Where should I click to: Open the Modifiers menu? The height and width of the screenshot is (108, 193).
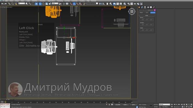(x=35, y=1)
